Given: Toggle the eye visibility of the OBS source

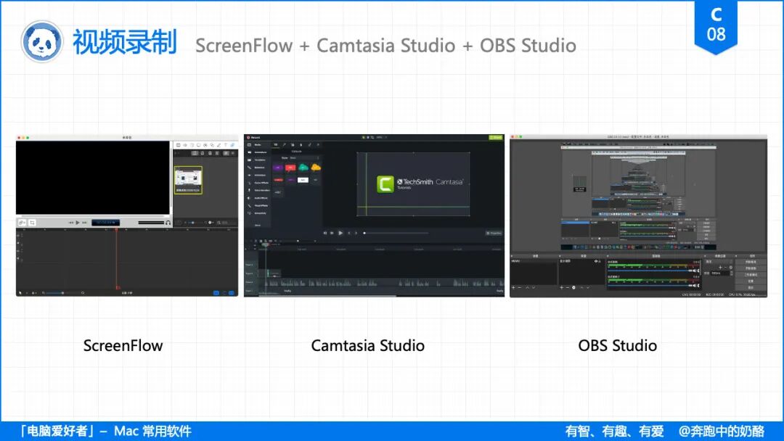Looking at the screenshot, I should point(595,261).
